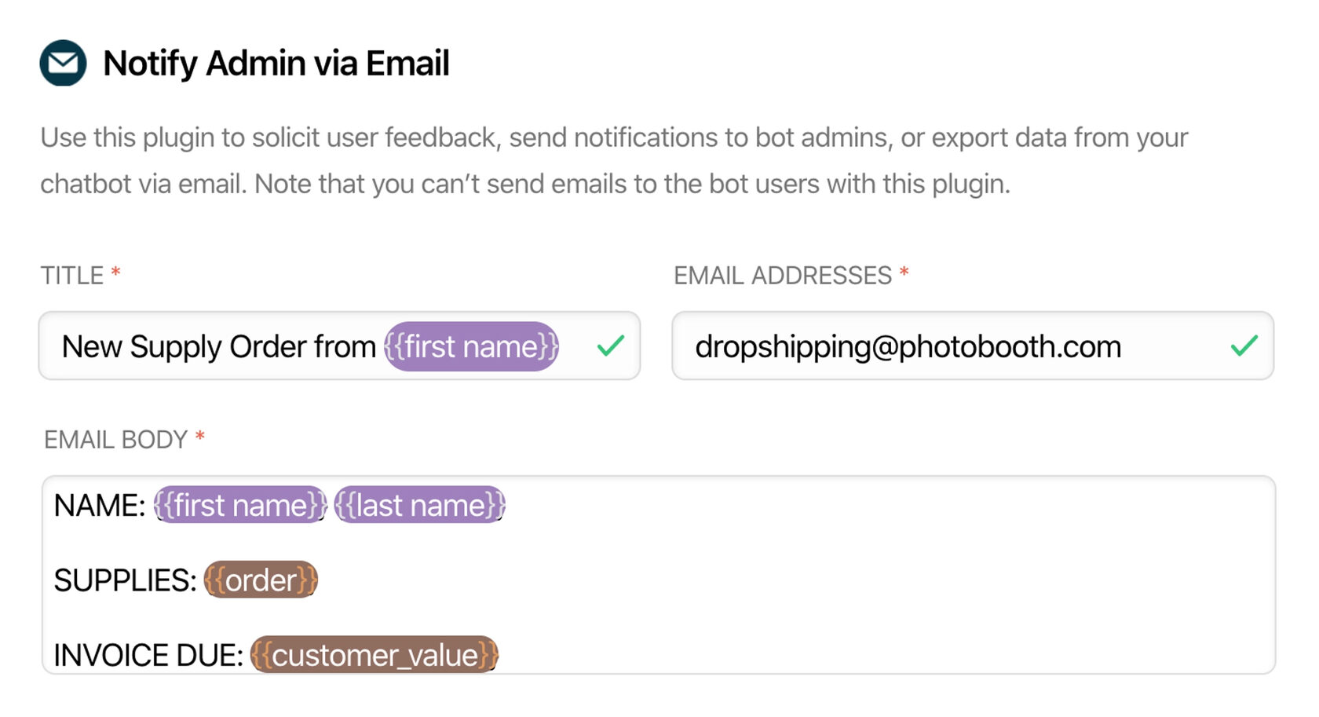Click the 'New Supply Order from' title text
The height and width of the screenshot is (717, 1319).
click(x=219, y=346)
